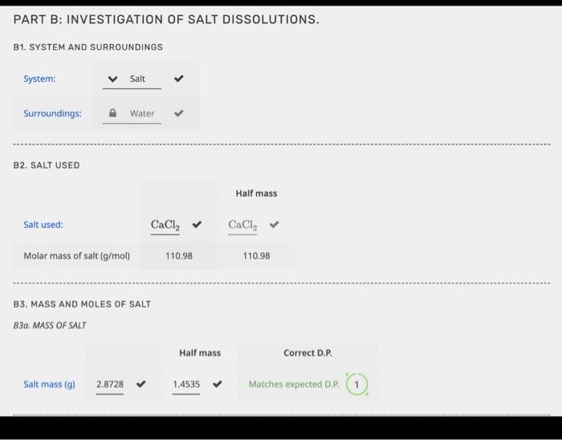Click the System label
Viewport: 562px width, 440px height.
pos(39,79)
